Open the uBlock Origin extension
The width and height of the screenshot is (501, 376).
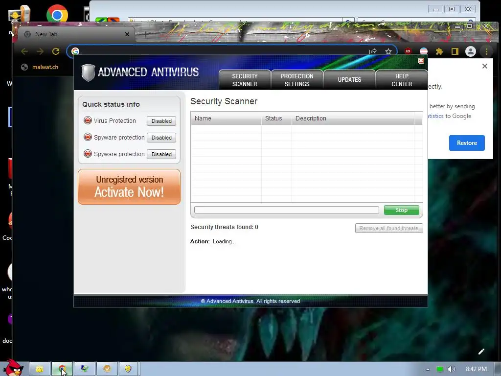[408, 51]
